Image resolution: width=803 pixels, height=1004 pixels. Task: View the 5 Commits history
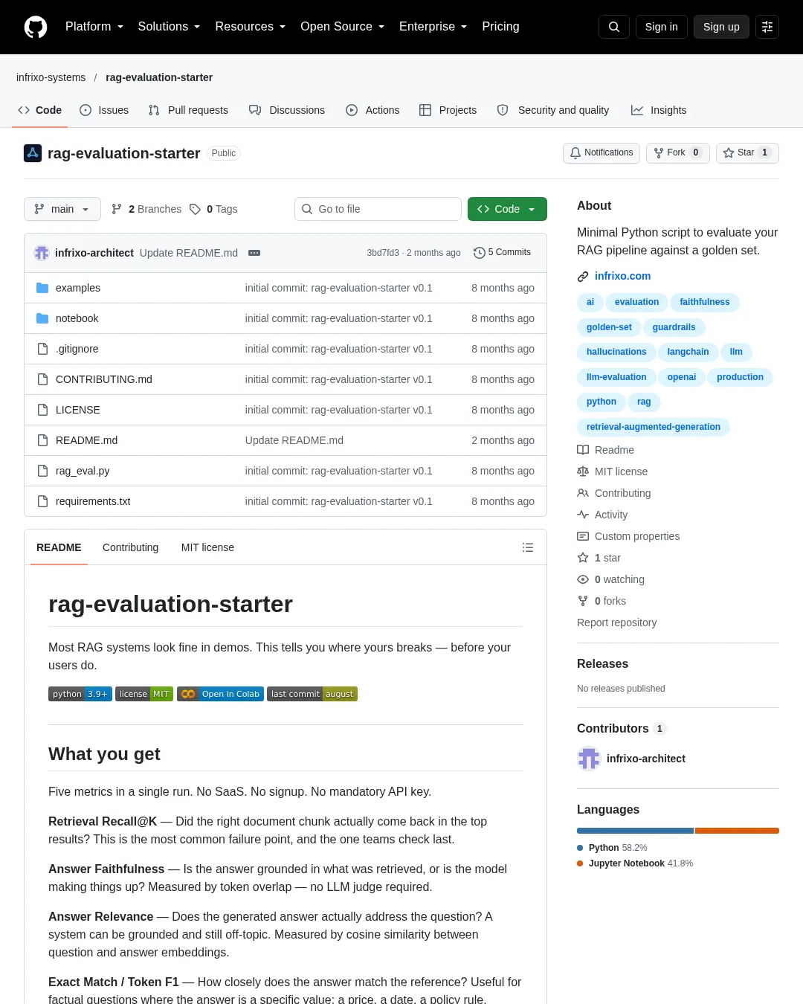(503, 253)
